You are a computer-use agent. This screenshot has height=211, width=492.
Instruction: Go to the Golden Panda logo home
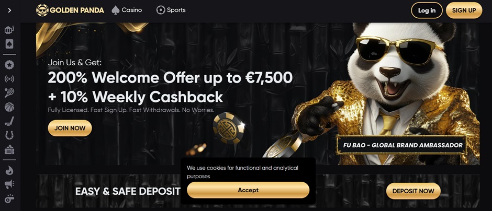70,10
